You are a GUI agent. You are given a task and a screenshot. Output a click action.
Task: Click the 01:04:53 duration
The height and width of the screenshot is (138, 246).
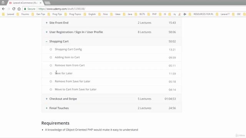point(170,99)
